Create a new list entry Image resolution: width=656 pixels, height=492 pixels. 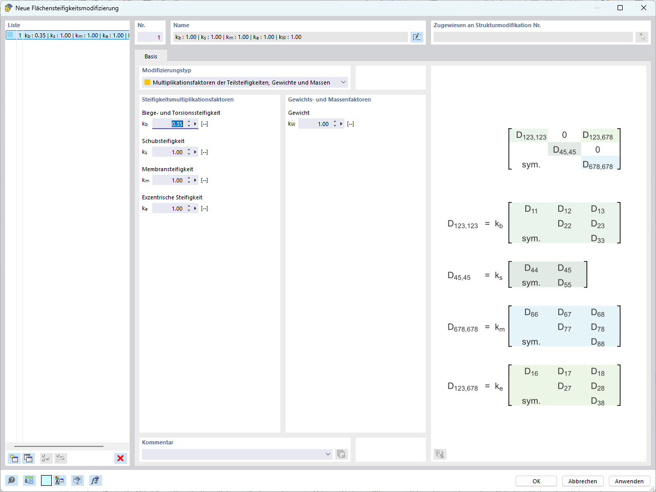(x=13, y=458)
